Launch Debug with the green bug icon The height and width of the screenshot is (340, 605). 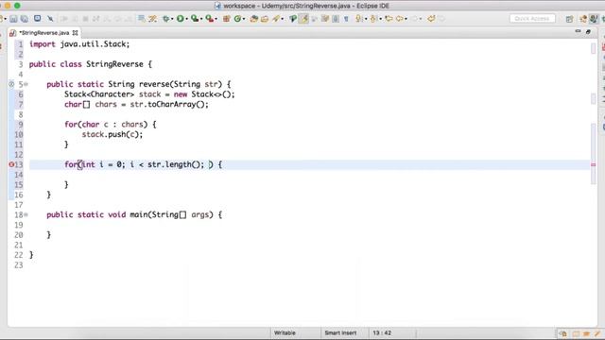pos(165,19)
